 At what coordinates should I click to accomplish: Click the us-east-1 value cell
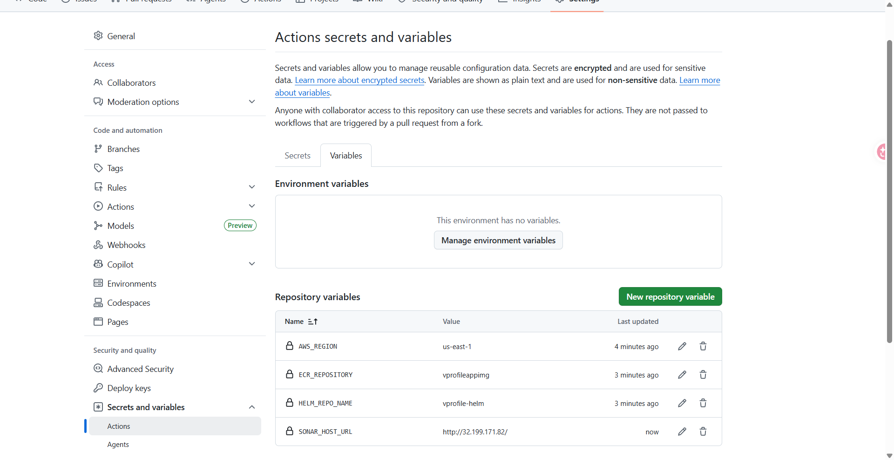pyautogui.click(x=457, y=346)
